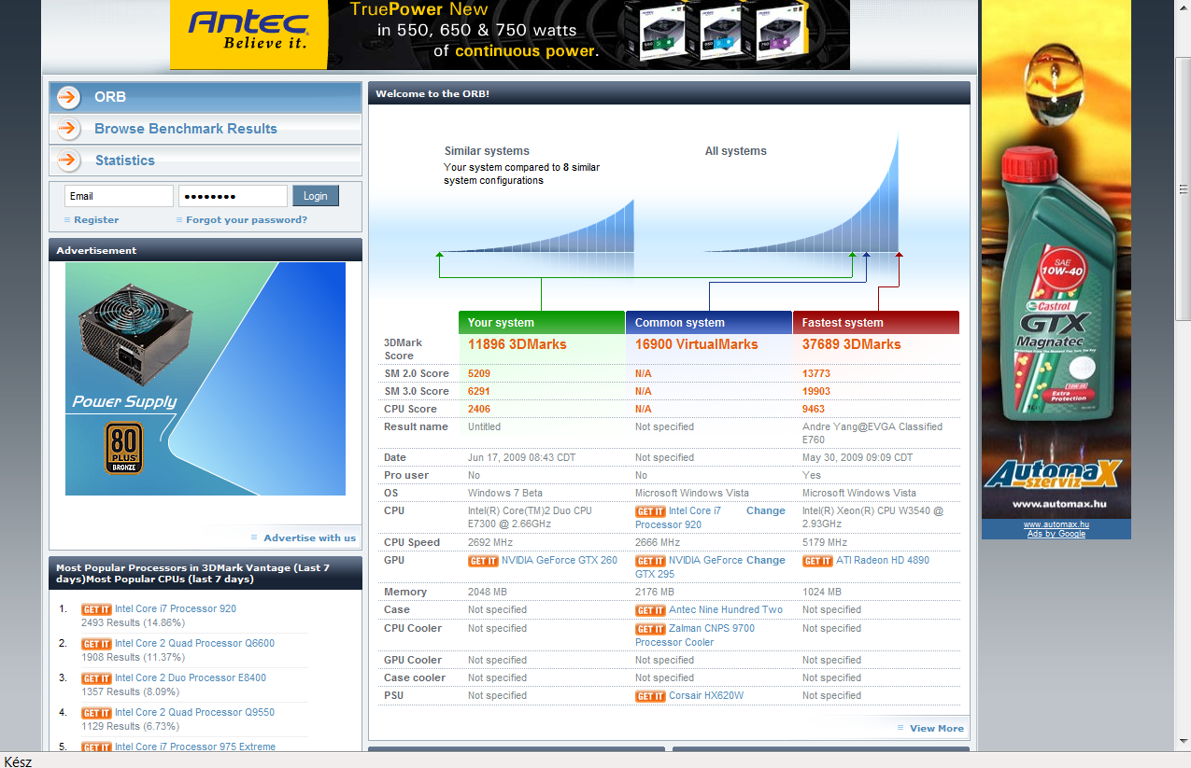1191x768 pixels.
Task: Click GET IT badge for Core 2 Quad Q6600
Action: coord(96,644)
